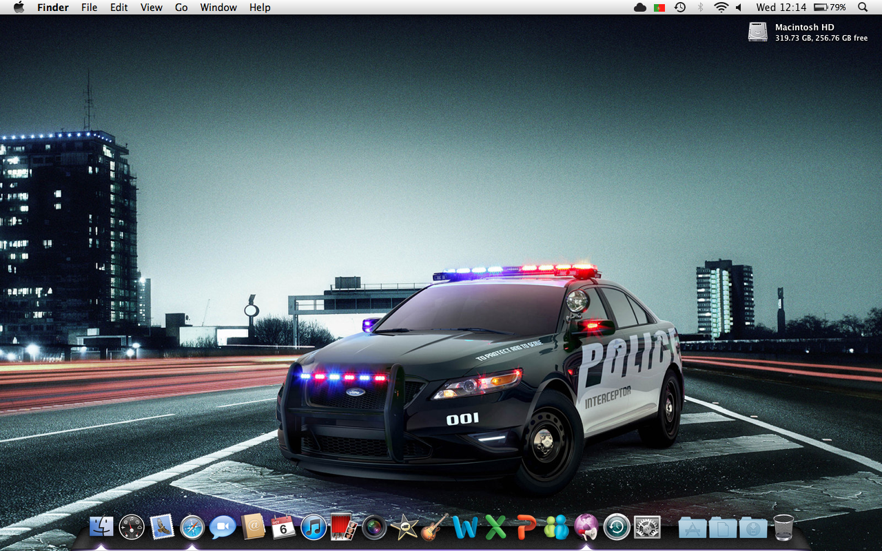The image size is (882, 551).
Task: Open iChat bubble icon in Dock
Action: [x=223, y=528]
